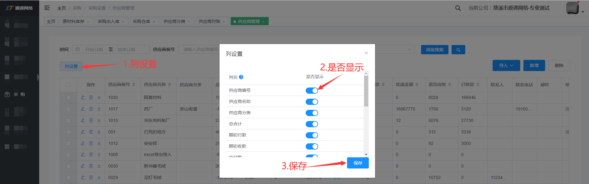Click help question icon beside 列名
This screenshot has height=184, width=589.
tap(241, 77)
